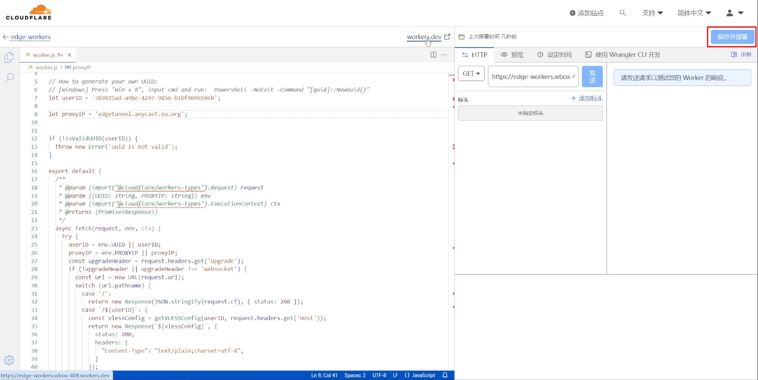Image resolution: width=758 pixels, height=380 pixels.
Task: Click 添加标头 add header
Action: 587,98
